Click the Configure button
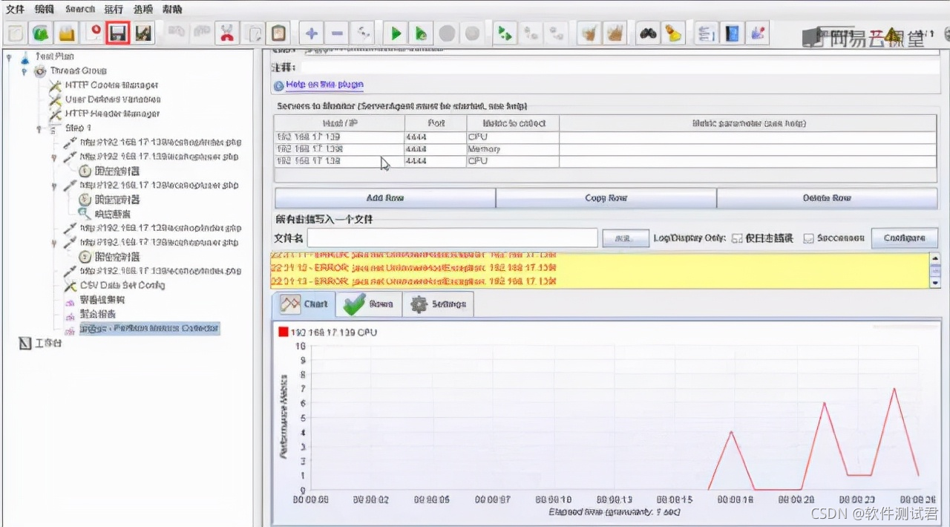This screenshot has width=950, height=527. [x=904, y=238]
